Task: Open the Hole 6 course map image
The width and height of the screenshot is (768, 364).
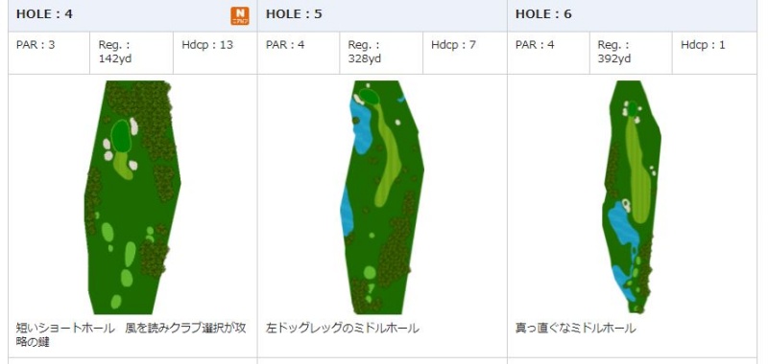Action: tap(632, 197)
